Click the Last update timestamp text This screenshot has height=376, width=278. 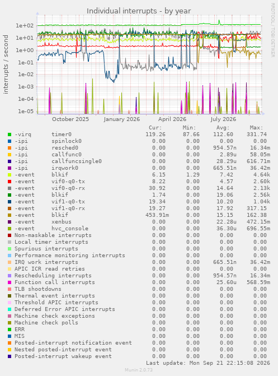click(x=208, y=363)
